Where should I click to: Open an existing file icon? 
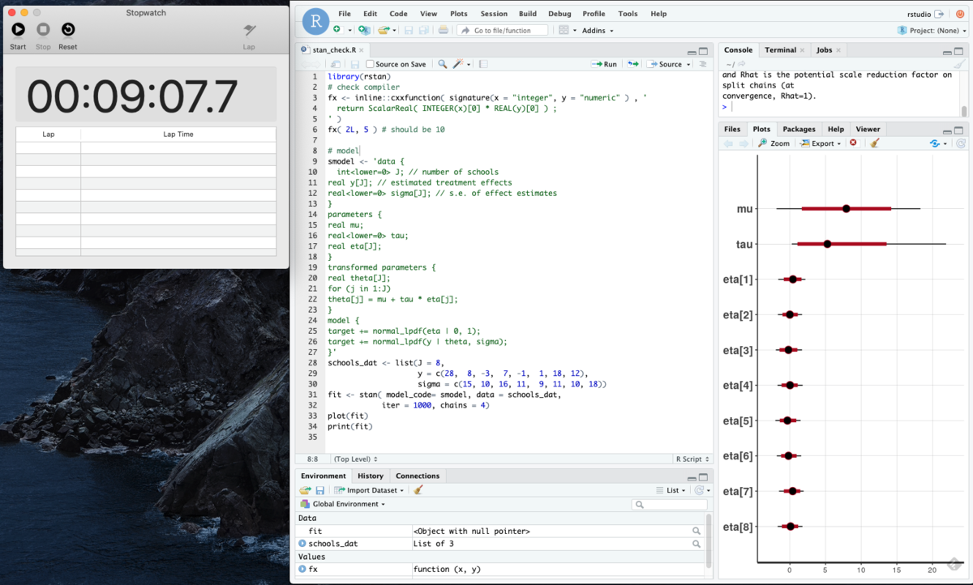pos(384,30)
